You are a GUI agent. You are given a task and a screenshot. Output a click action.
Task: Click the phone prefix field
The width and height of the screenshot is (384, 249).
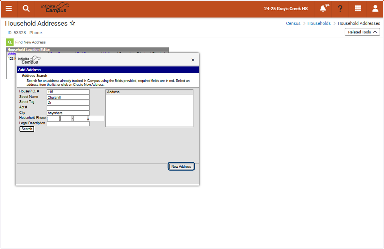[66, 119]
